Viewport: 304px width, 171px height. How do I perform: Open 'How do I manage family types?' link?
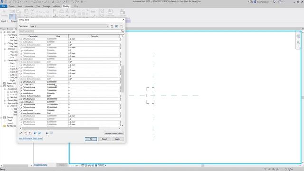[30, 138]
